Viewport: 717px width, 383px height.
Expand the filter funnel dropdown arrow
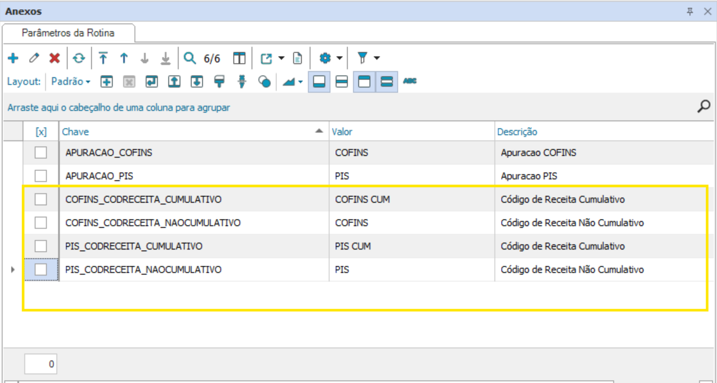coord(377,58)
